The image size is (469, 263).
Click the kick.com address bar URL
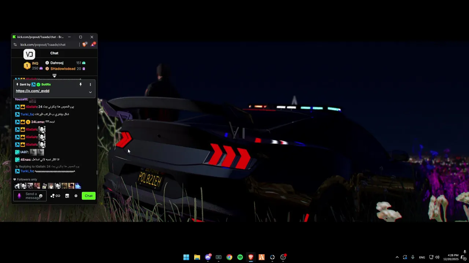(43, 45)
